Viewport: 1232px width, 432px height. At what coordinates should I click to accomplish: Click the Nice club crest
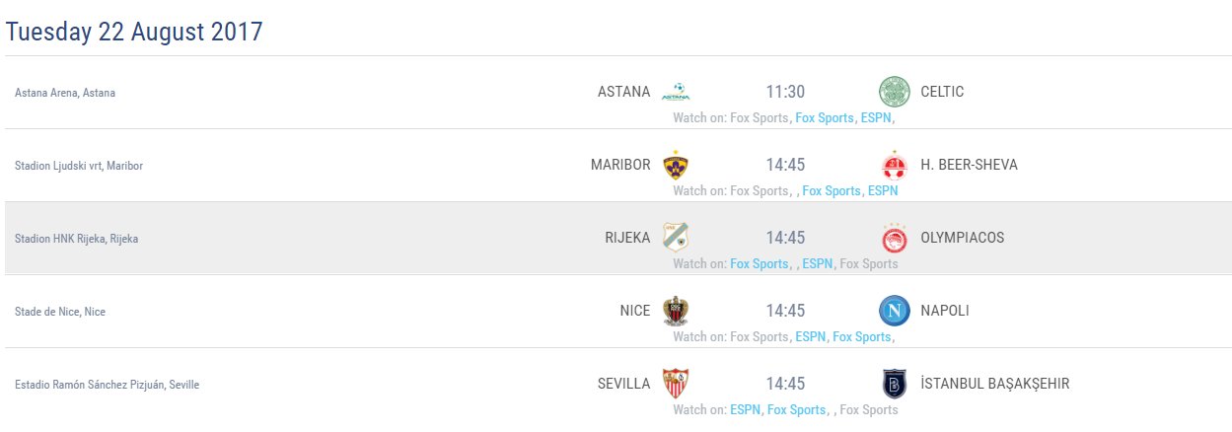tap(676, 311)
